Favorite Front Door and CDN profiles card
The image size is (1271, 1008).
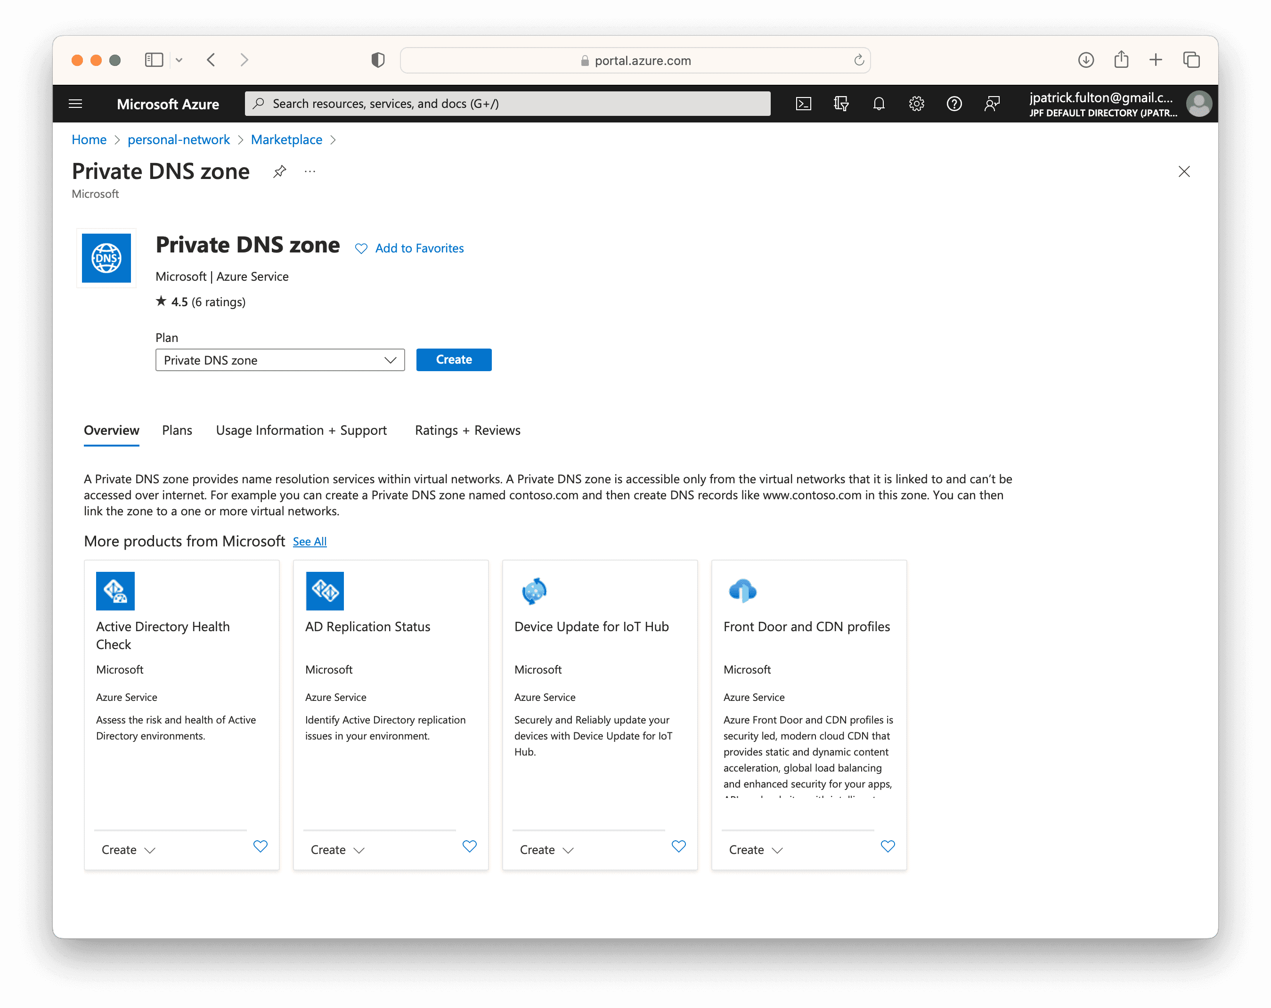[x=887, y=846]
